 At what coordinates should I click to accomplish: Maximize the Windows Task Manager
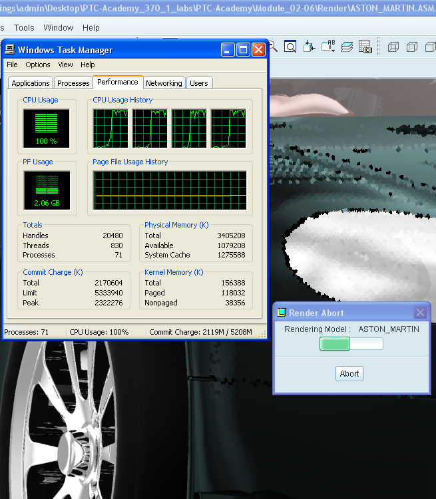[244, 50]
